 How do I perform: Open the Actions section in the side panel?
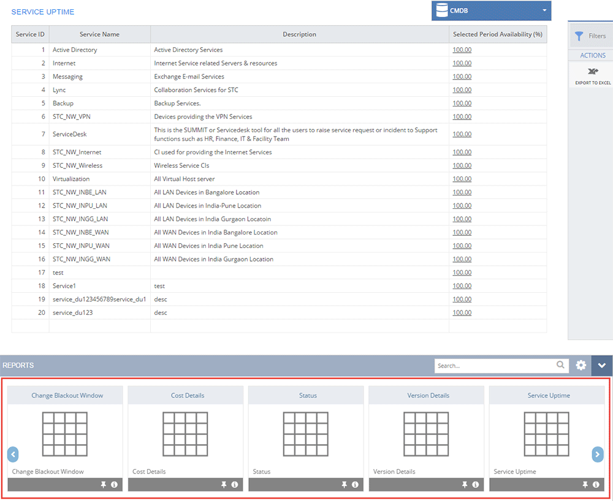tap(593, 56)
